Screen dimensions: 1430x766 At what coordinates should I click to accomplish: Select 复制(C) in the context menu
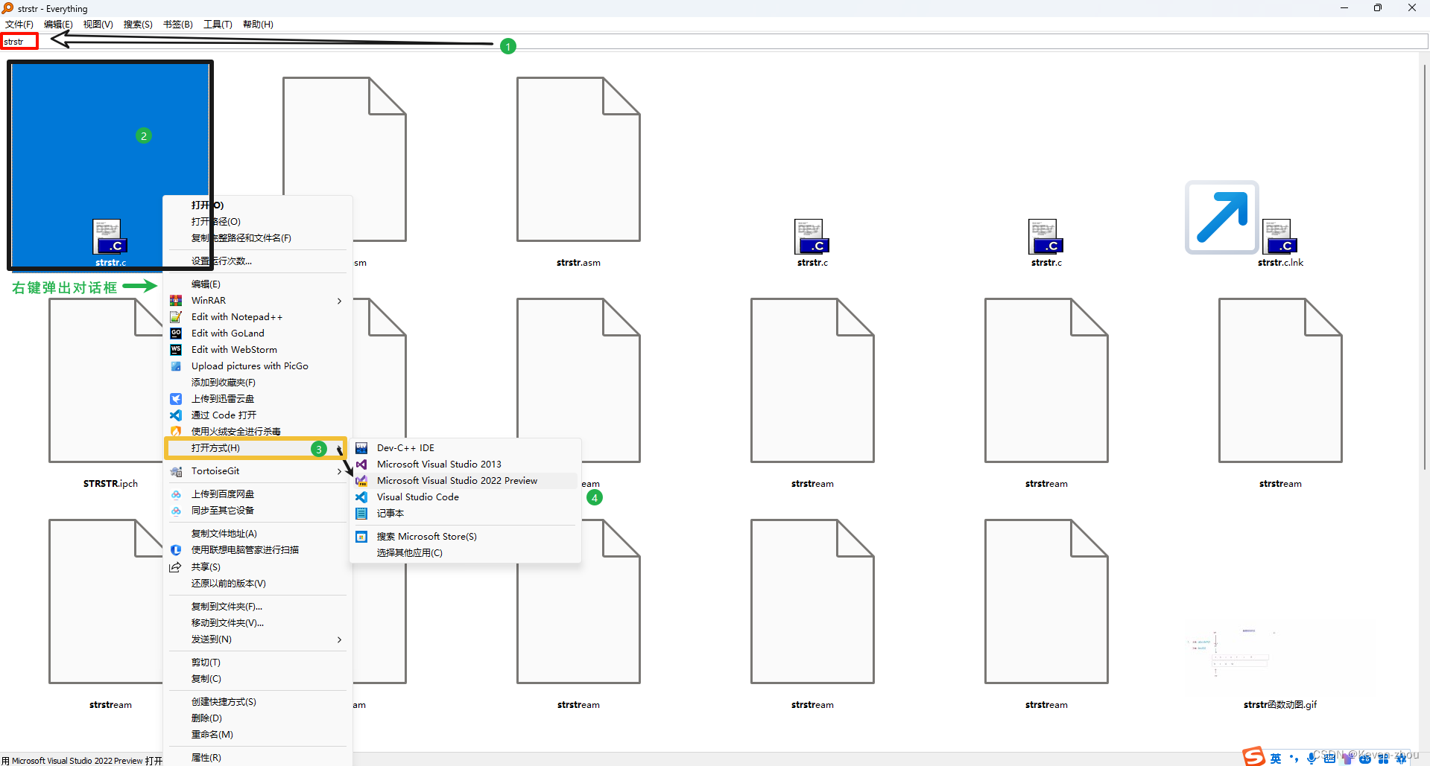(258, 679)
